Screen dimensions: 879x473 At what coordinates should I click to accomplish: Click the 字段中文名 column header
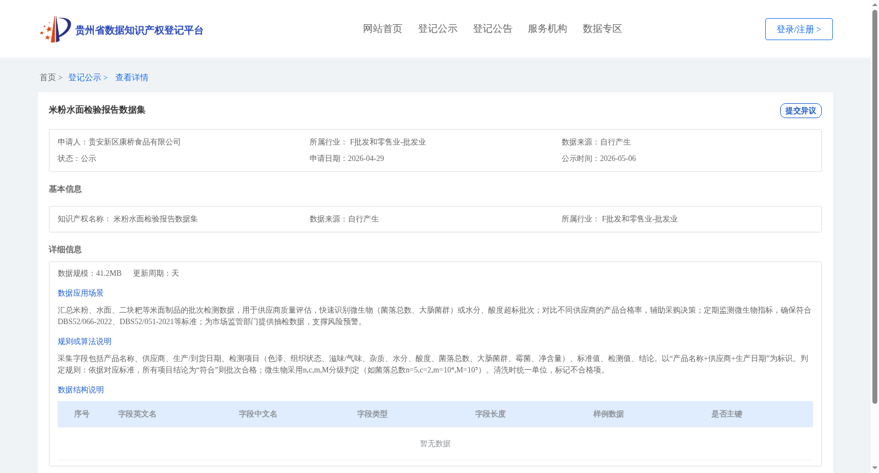(258, 414)
